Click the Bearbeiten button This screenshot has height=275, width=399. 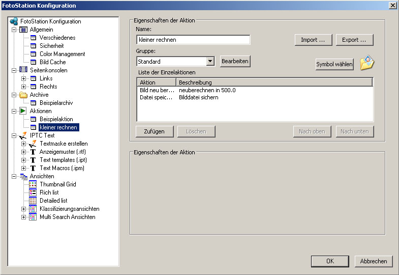(235, 62)
